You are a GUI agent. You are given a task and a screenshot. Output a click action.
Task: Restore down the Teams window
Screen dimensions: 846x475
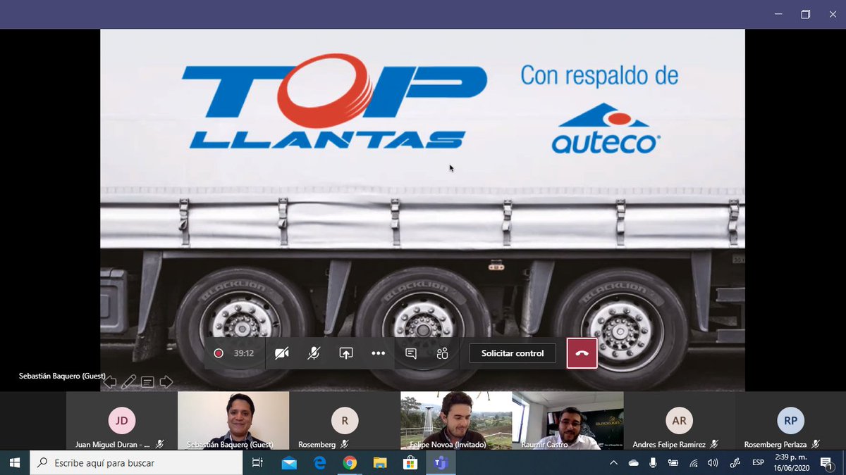pyautogui.click(x=805, y=14)
